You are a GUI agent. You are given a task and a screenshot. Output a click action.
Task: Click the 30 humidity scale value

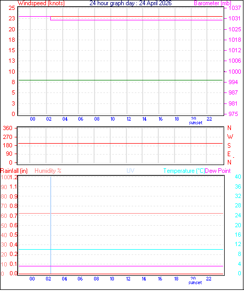(4, 244)
